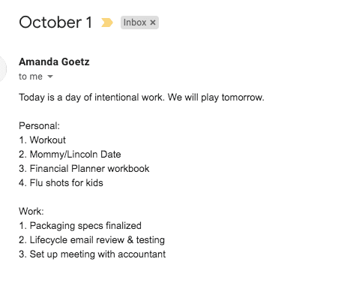This screenshot has width=359, height=283.
Task: Click the sentence 'We will play tomorrow'
Action: [216, 97]
